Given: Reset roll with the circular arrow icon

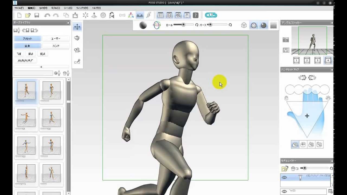Looking at the screenshot, I should click(197, 25).
